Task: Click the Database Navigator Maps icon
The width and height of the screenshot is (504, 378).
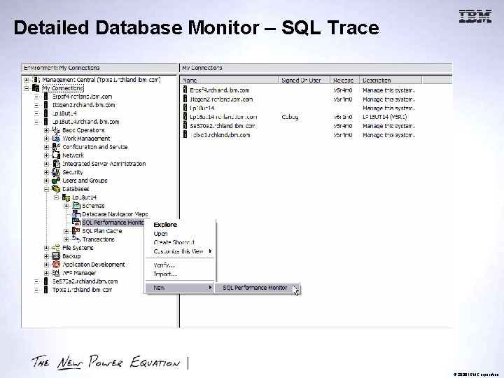Action: [76, 214]
